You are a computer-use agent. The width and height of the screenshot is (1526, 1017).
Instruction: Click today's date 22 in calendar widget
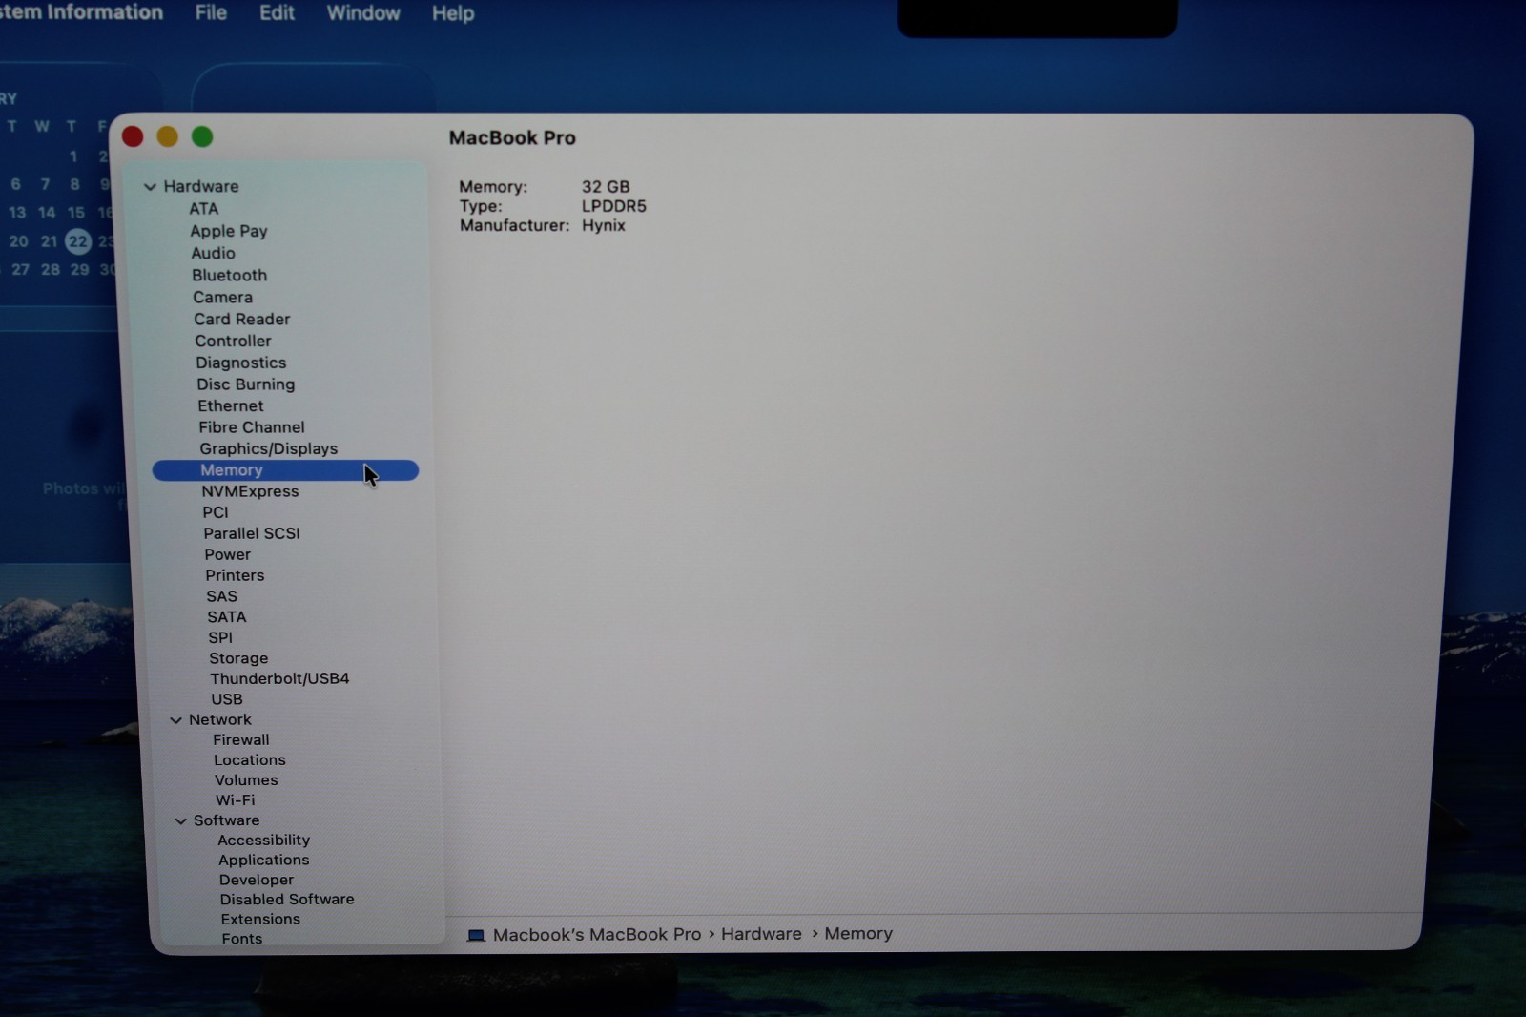pyautogui.click(x=78, y=241)
